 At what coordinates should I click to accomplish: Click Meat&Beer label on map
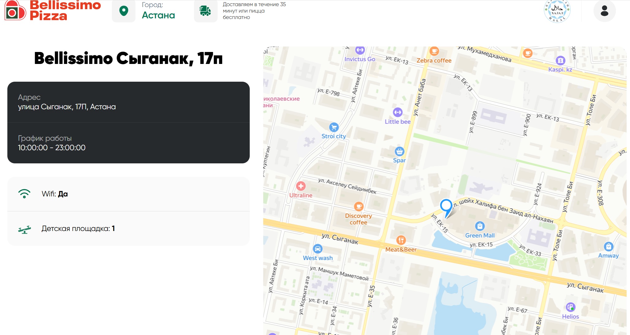401,249
